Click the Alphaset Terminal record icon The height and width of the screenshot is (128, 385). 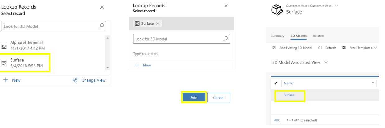pos(4,45)
